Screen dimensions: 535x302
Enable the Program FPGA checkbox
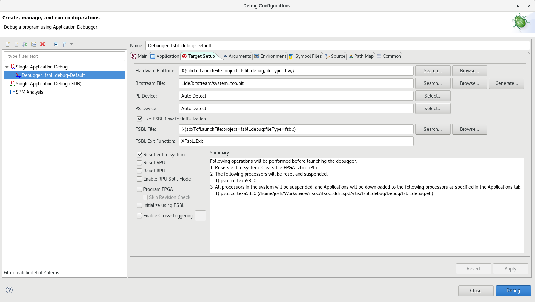pos(140,189)
